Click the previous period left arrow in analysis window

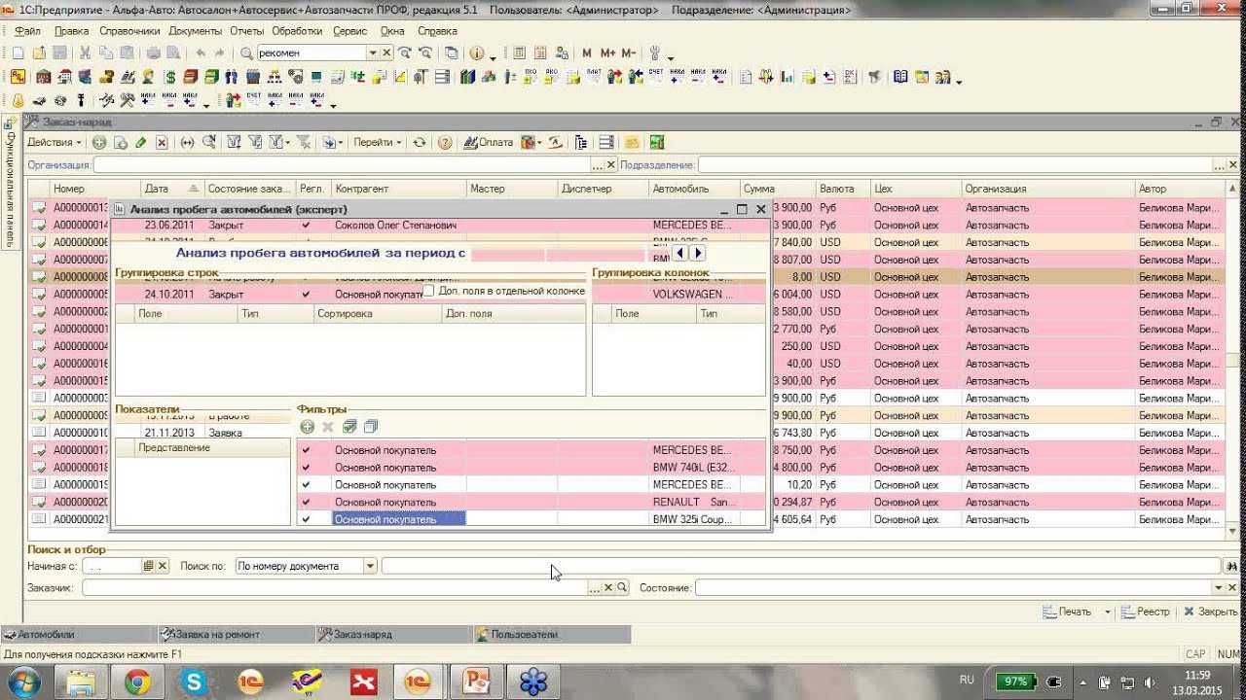[x=680, y=253]
